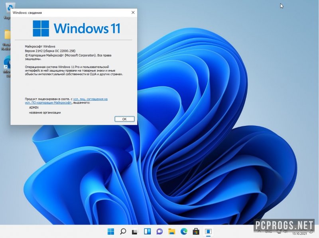Click the ADMIN licensee name text
The height and width of the screenshot is (238, 319).
point(33,107)
